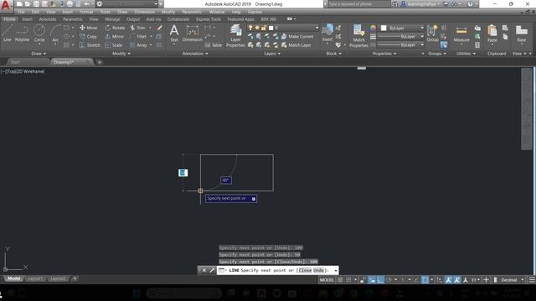The width and height of the screenshot is (536, 301).
Task: Click the object color wheel icon
Action: [x=373, y=28]
